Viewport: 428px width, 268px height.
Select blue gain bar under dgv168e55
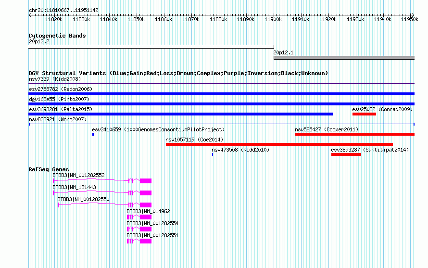(x=221, y=104)
